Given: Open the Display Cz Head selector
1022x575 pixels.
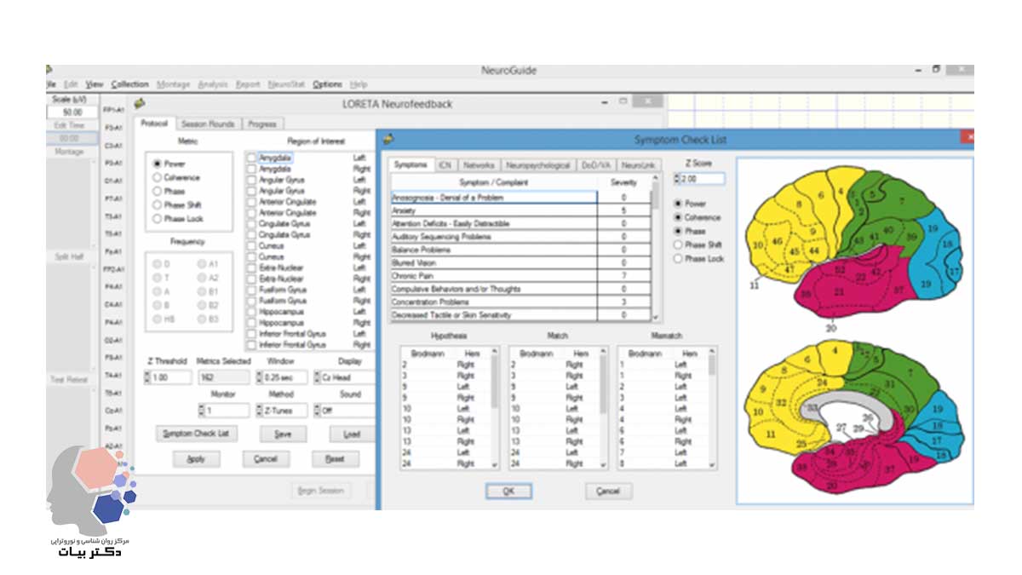Looking at the screenshot, I should click(344, 377).
